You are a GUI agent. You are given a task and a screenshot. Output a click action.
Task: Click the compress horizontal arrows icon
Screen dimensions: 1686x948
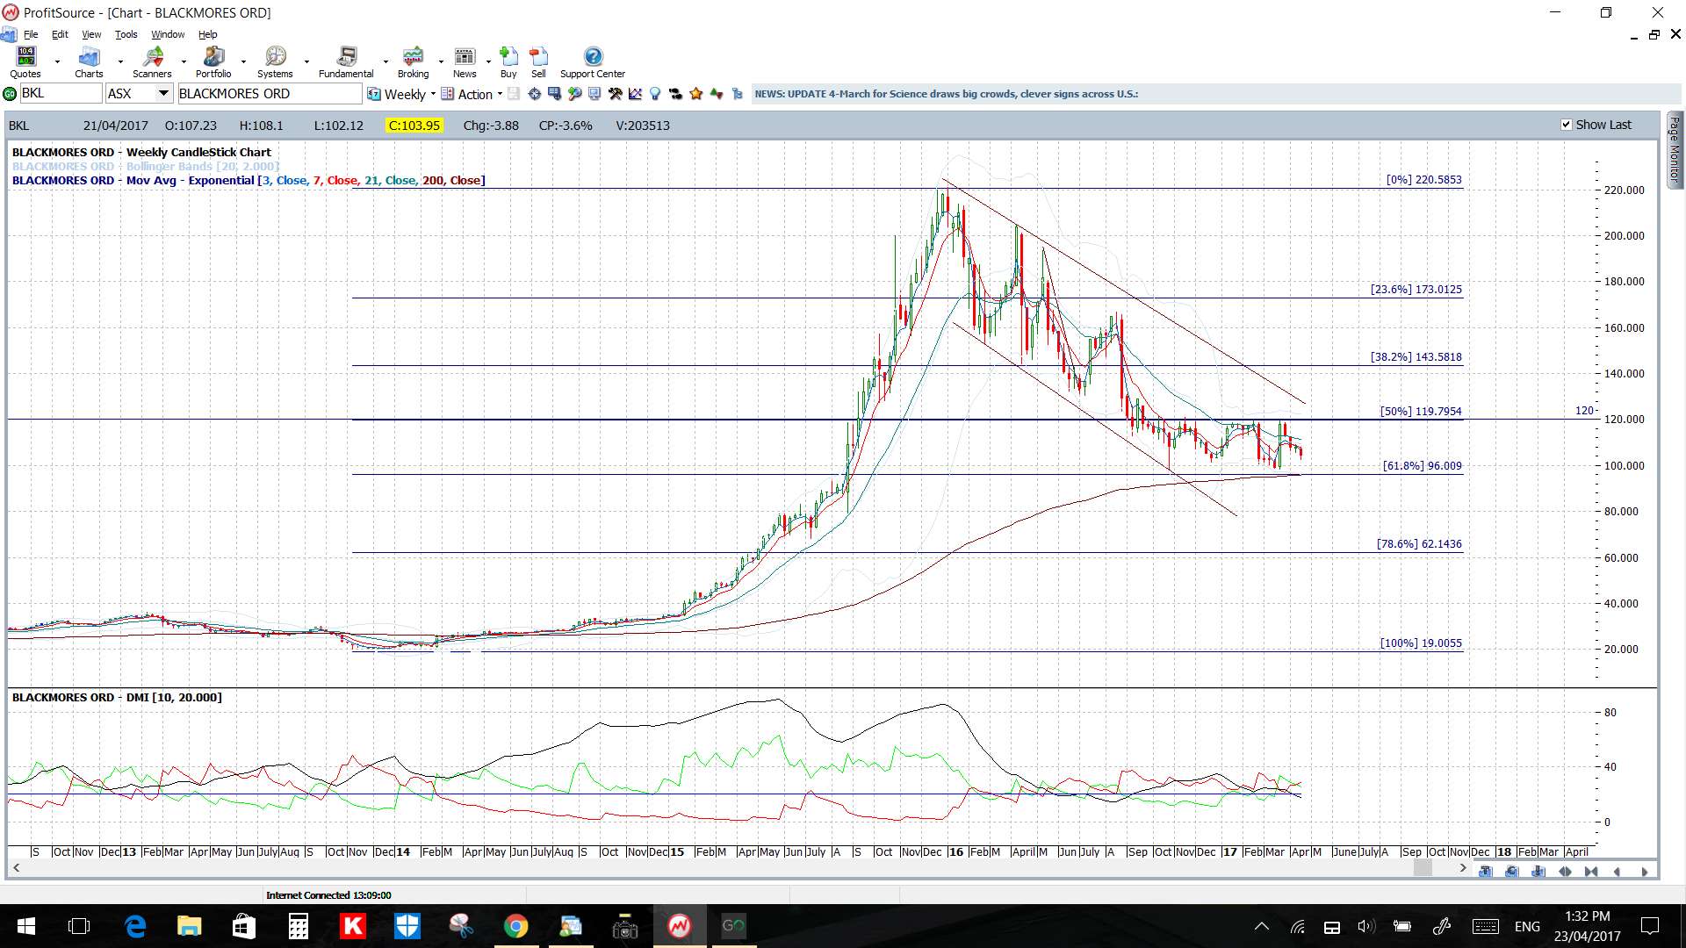[1591, 872]
